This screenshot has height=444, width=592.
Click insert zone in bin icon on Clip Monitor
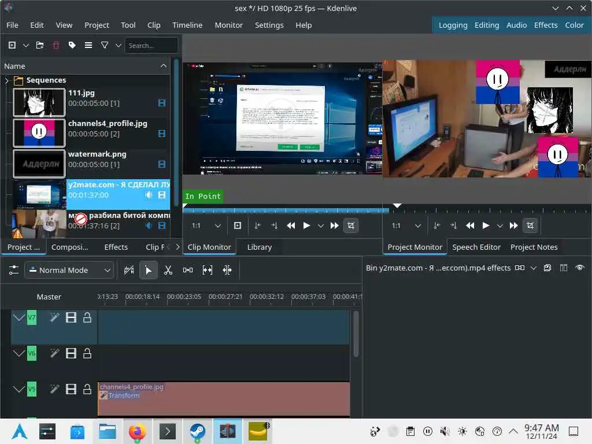238,225
